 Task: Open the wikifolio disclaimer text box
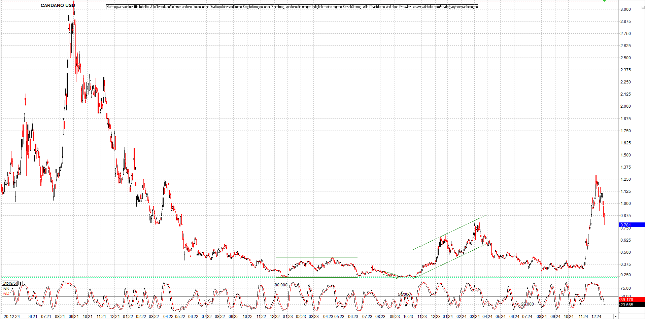tap(292, 7)
